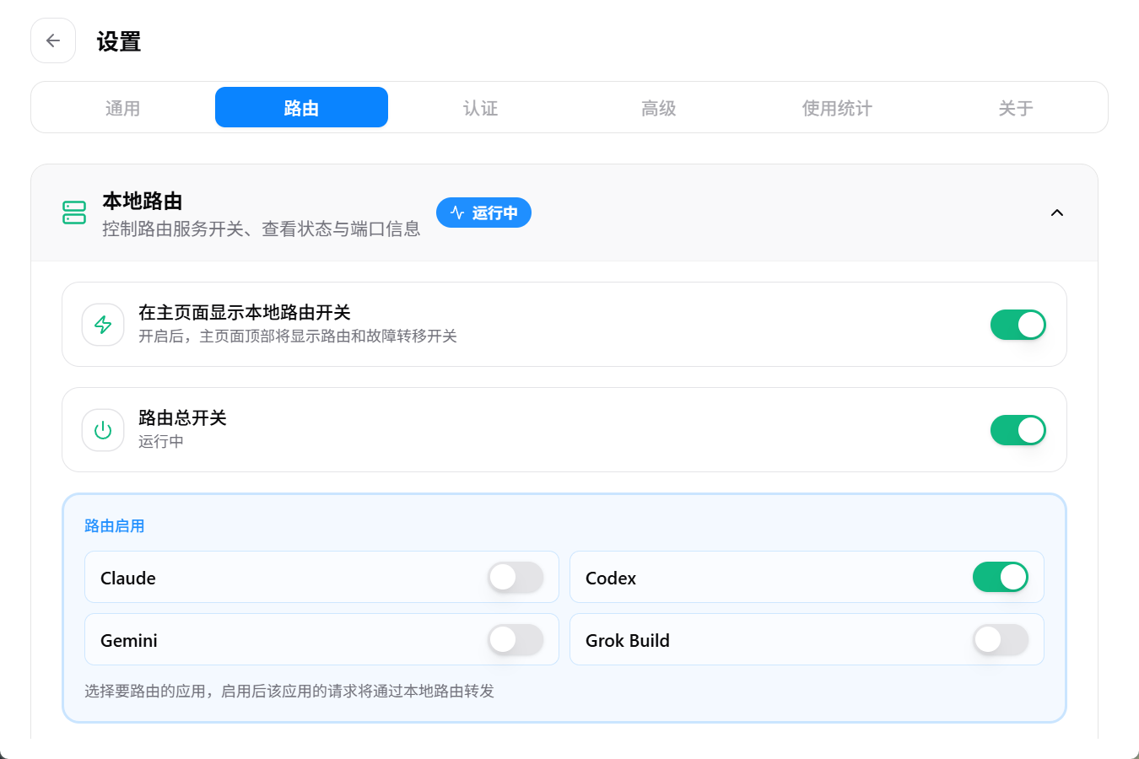Toggle 在主页面显示本地路由开关 switch
The height and width of the screenshot is (759, 1139).
click(1018, 325)
